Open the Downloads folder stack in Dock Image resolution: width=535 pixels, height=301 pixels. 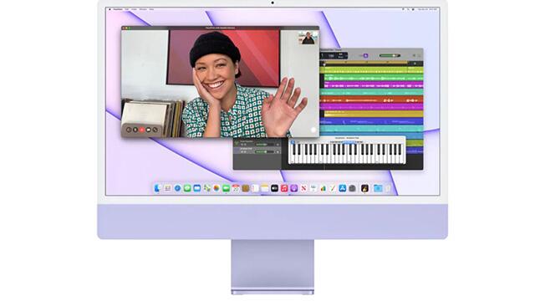pos(378,188)
